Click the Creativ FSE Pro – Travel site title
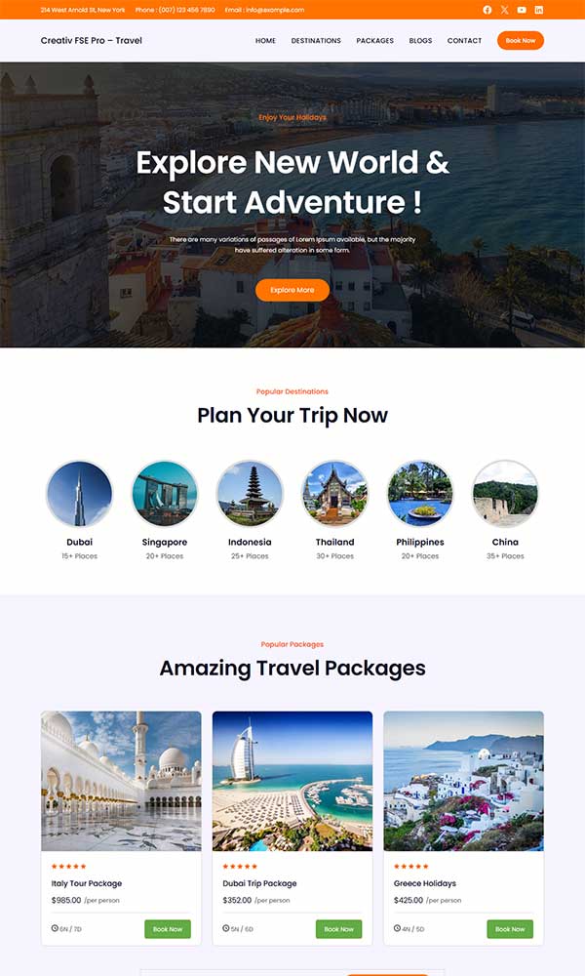The image size is (585, 976). coord(92,40)
